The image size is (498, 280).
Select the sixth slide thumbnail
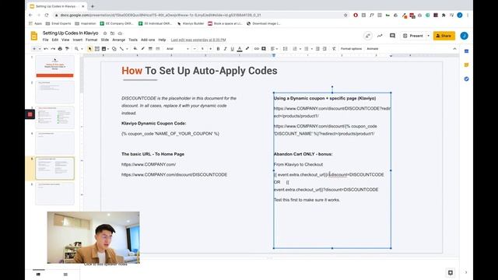[54, 194]
